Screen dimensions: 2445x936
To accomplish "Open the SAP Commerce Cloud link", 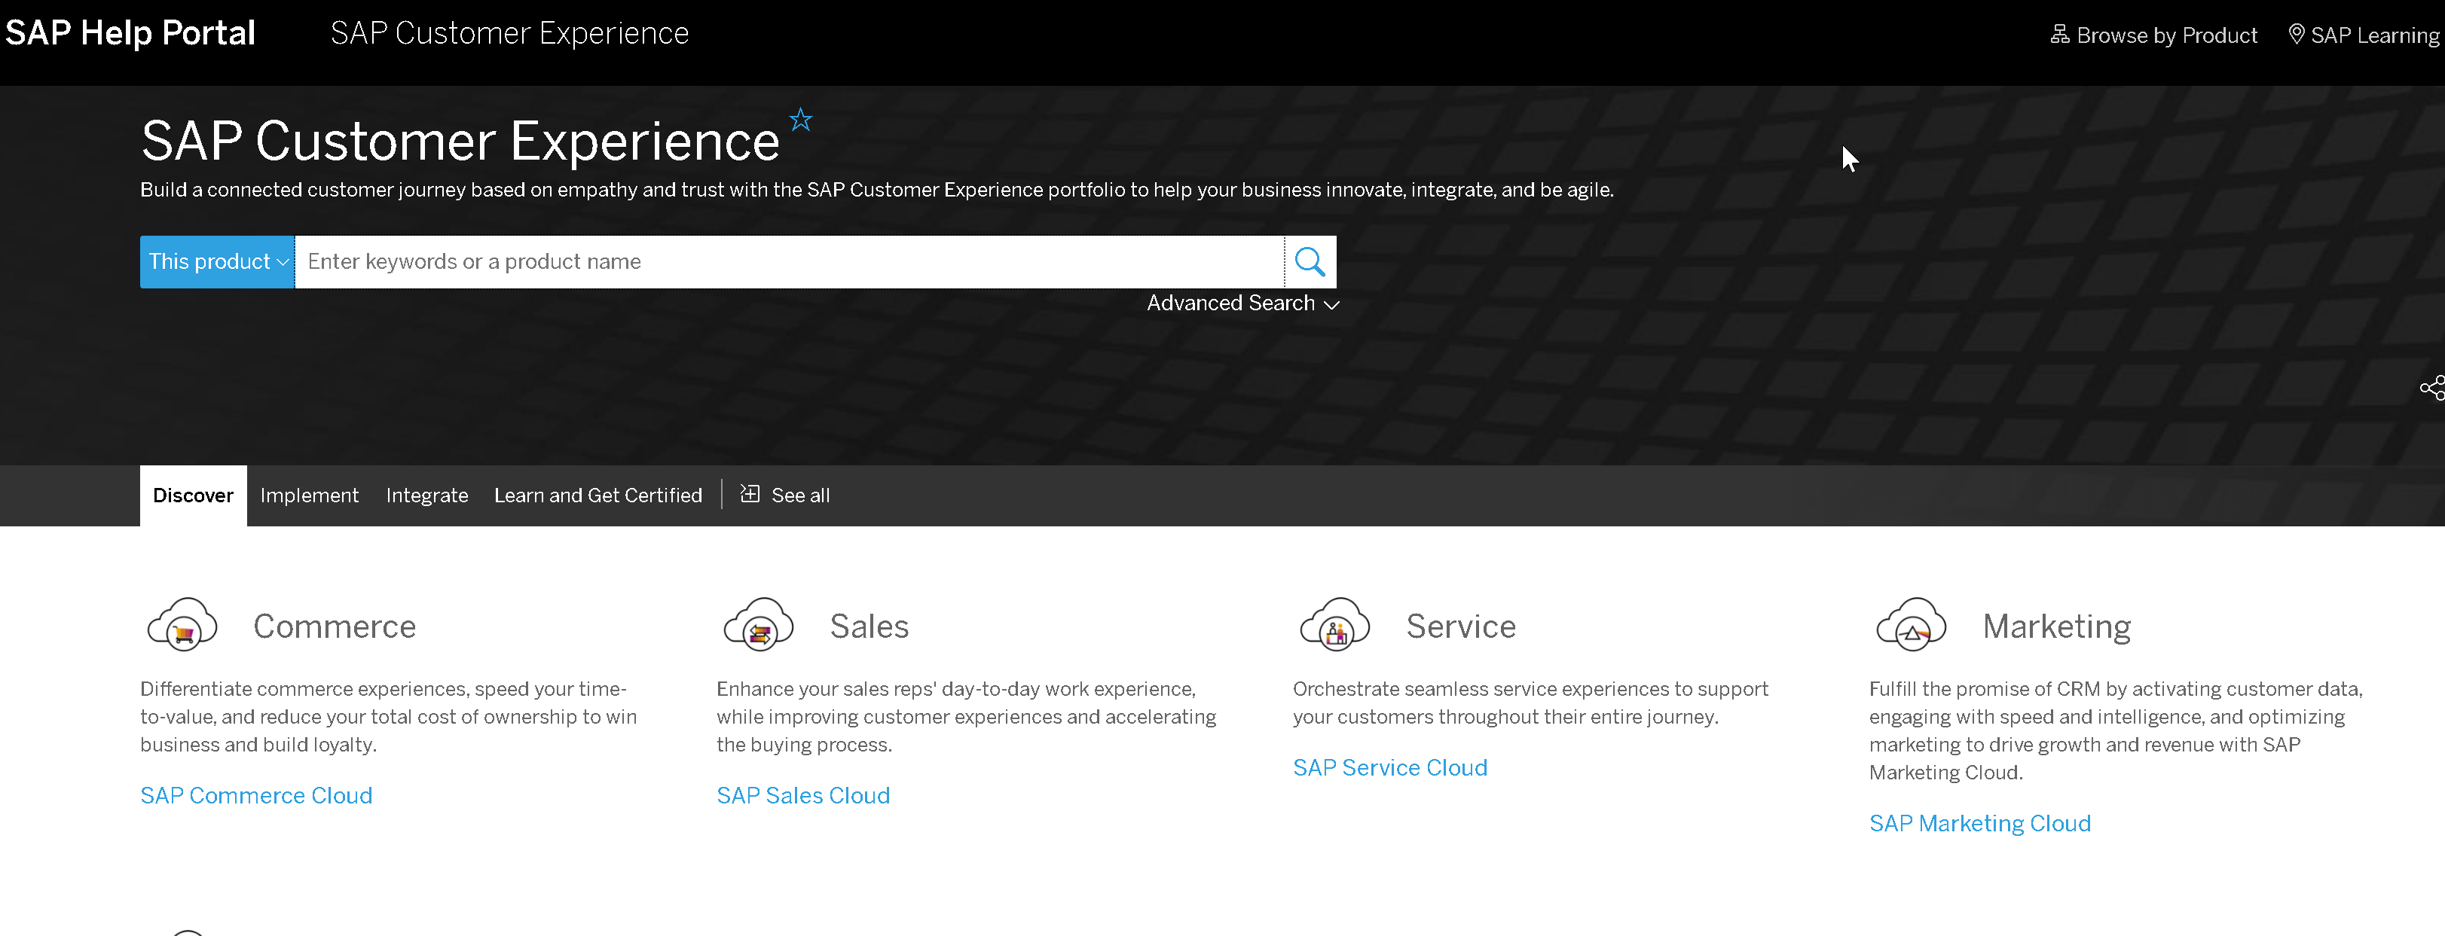I will point(256,796).
